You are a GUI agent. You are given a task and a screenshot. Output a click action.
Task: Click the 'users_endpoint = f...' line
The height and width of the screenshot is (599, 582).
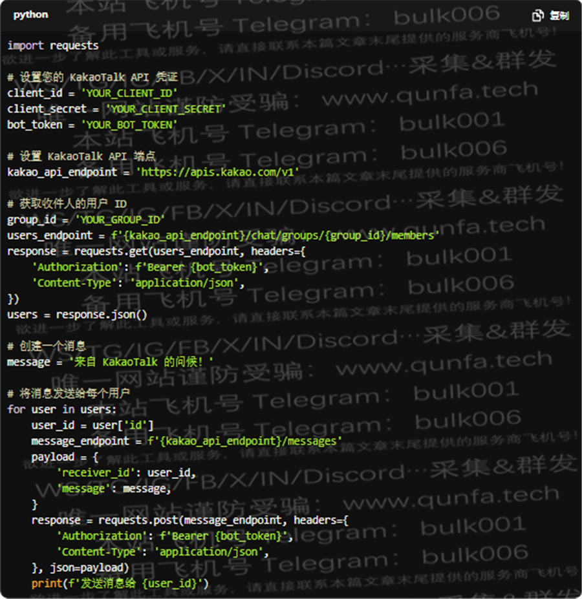[223, 235]
